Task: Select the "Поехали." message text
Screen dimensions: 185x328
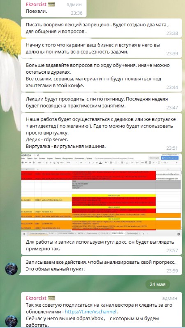Action: pyautogui.click(x=36, y=11)
